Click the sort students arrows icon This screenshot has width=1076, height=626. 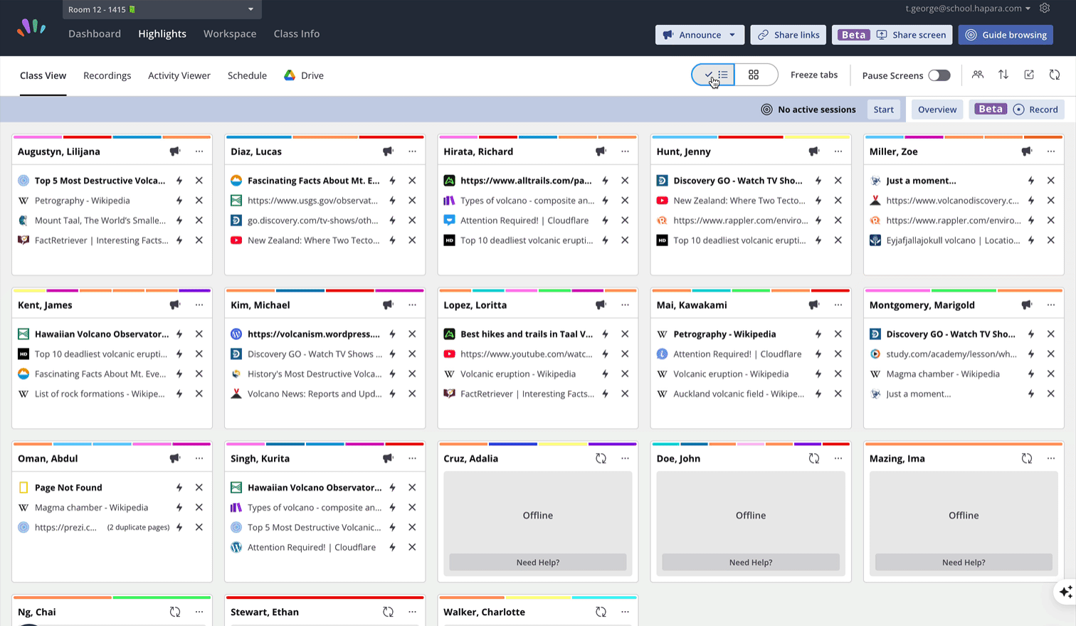click(x=1003, y=75)
